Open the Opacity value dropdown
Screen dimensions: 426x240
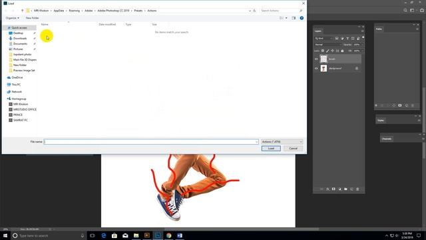point(362,45)
